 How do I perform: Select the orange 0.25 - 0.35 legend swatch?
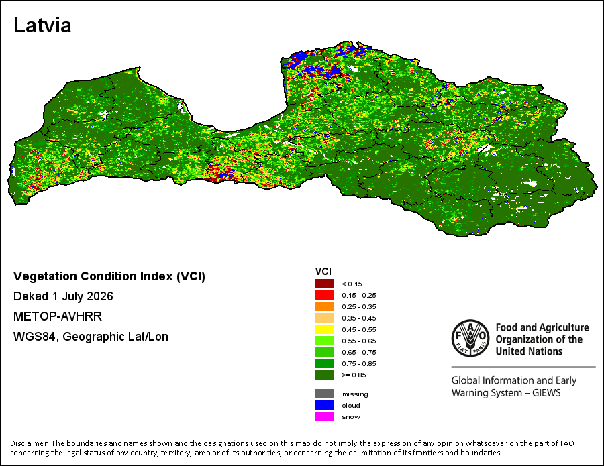[325, 306]
